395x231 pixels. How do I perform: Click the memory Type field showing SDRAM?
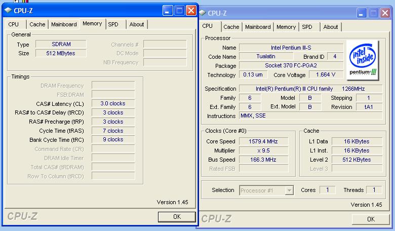(x=61, y=45)
